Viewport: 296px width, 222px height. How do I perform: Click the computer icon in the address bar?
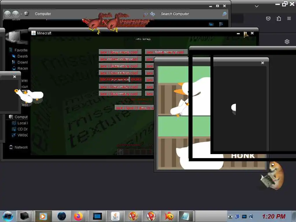[x=27, y=14]
